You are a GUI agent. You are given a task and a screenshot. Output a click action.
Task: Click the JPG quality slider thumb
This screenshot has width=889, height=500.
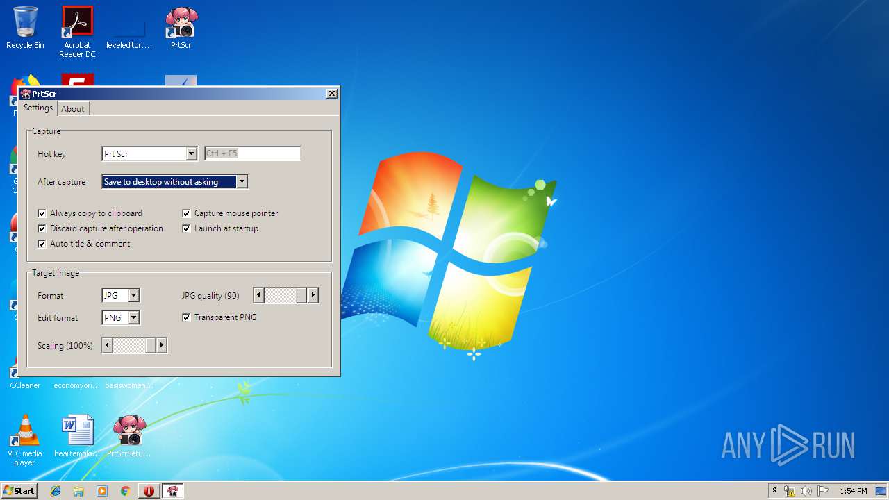click(301, 295)
